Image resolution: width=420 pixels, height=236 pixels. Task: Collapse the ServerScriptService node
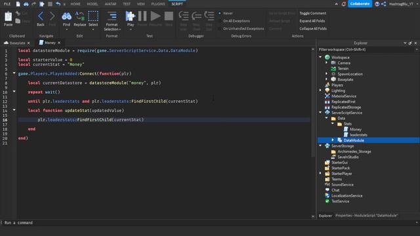[x=320, y=112]
